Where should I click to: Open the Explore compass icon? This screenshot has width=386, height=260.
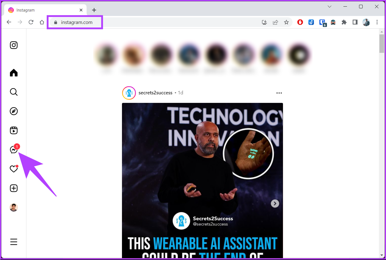coord(14,111)
